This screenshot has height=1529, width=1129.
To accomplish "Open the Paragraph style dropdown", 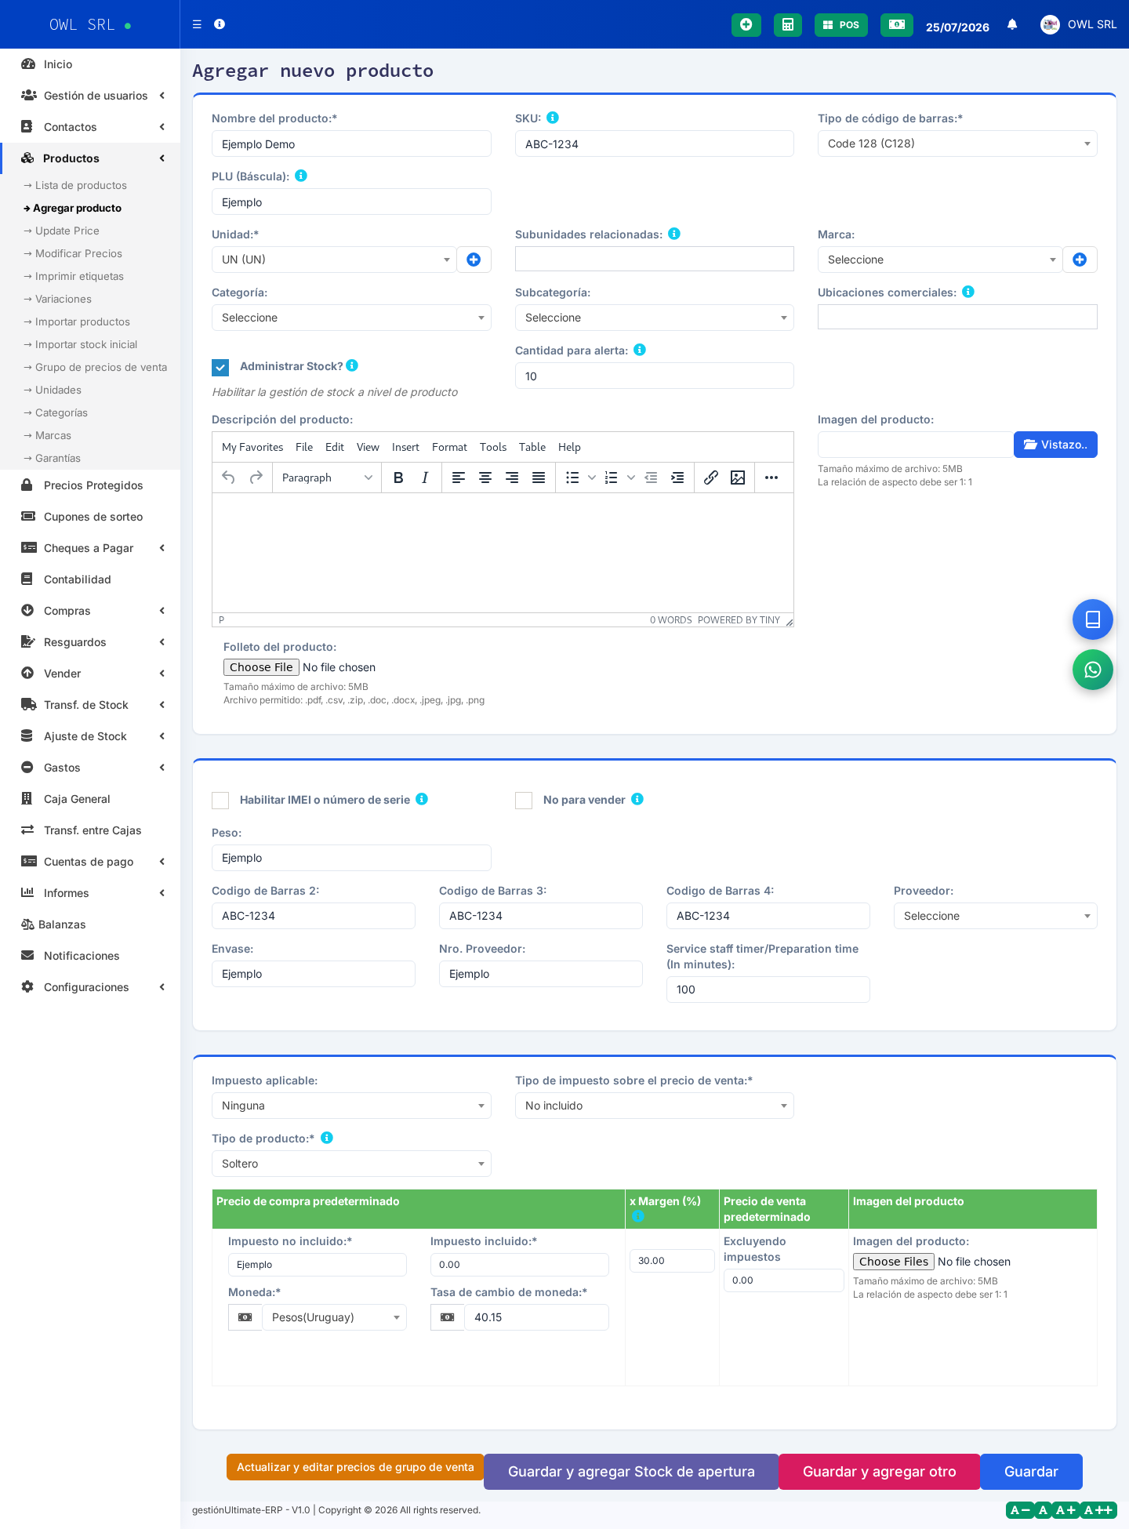I will [327, 478].
